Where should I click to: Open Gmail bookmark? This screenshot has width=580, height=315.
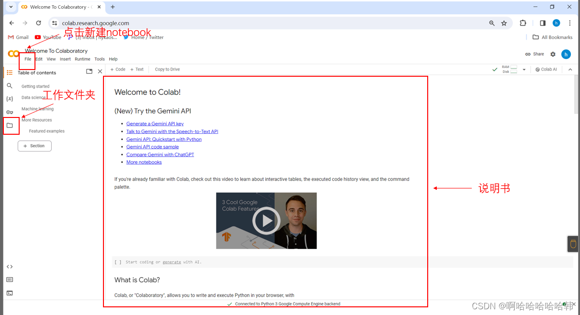tap(18, 37)
